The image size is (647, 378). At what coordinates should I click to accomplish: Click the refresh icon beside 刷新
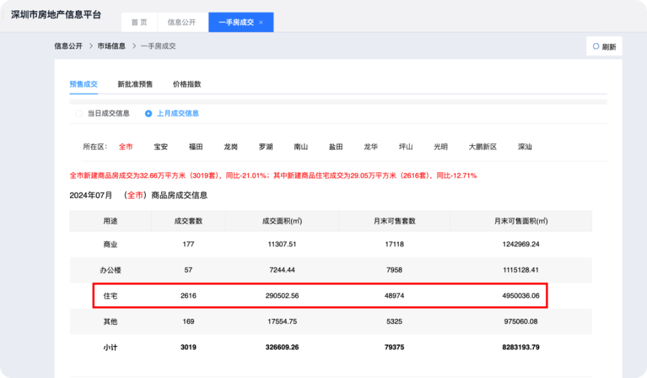pos(596,46)
